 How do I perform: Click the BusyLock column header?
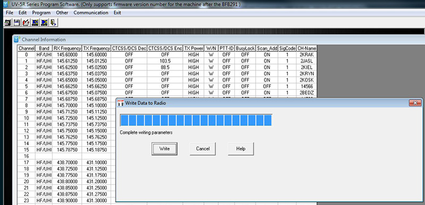[245, 48]
